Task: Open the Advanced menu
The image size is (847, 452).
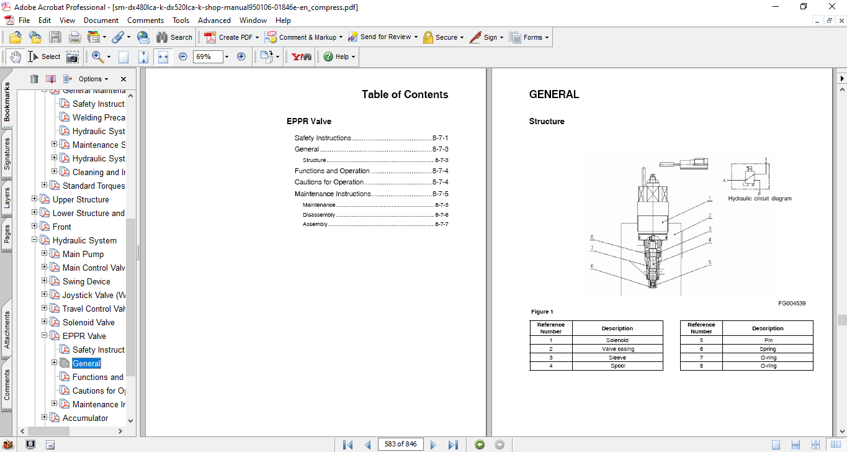Action: click(214, 20)
